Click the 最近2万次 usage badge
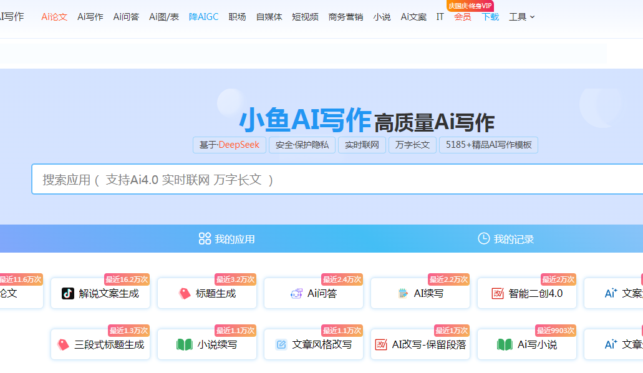Screen dimensions: 643x373 559,279
